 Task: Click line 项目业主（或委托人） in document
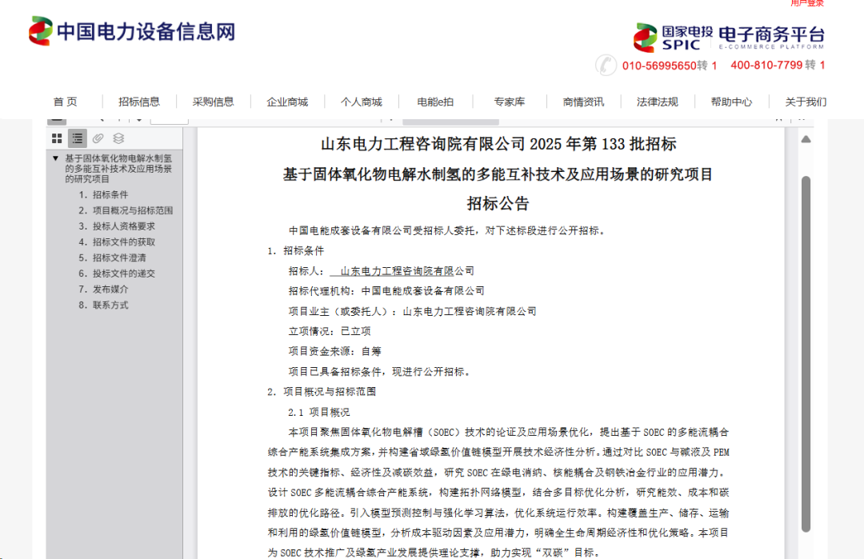click(x=412, y=311)
